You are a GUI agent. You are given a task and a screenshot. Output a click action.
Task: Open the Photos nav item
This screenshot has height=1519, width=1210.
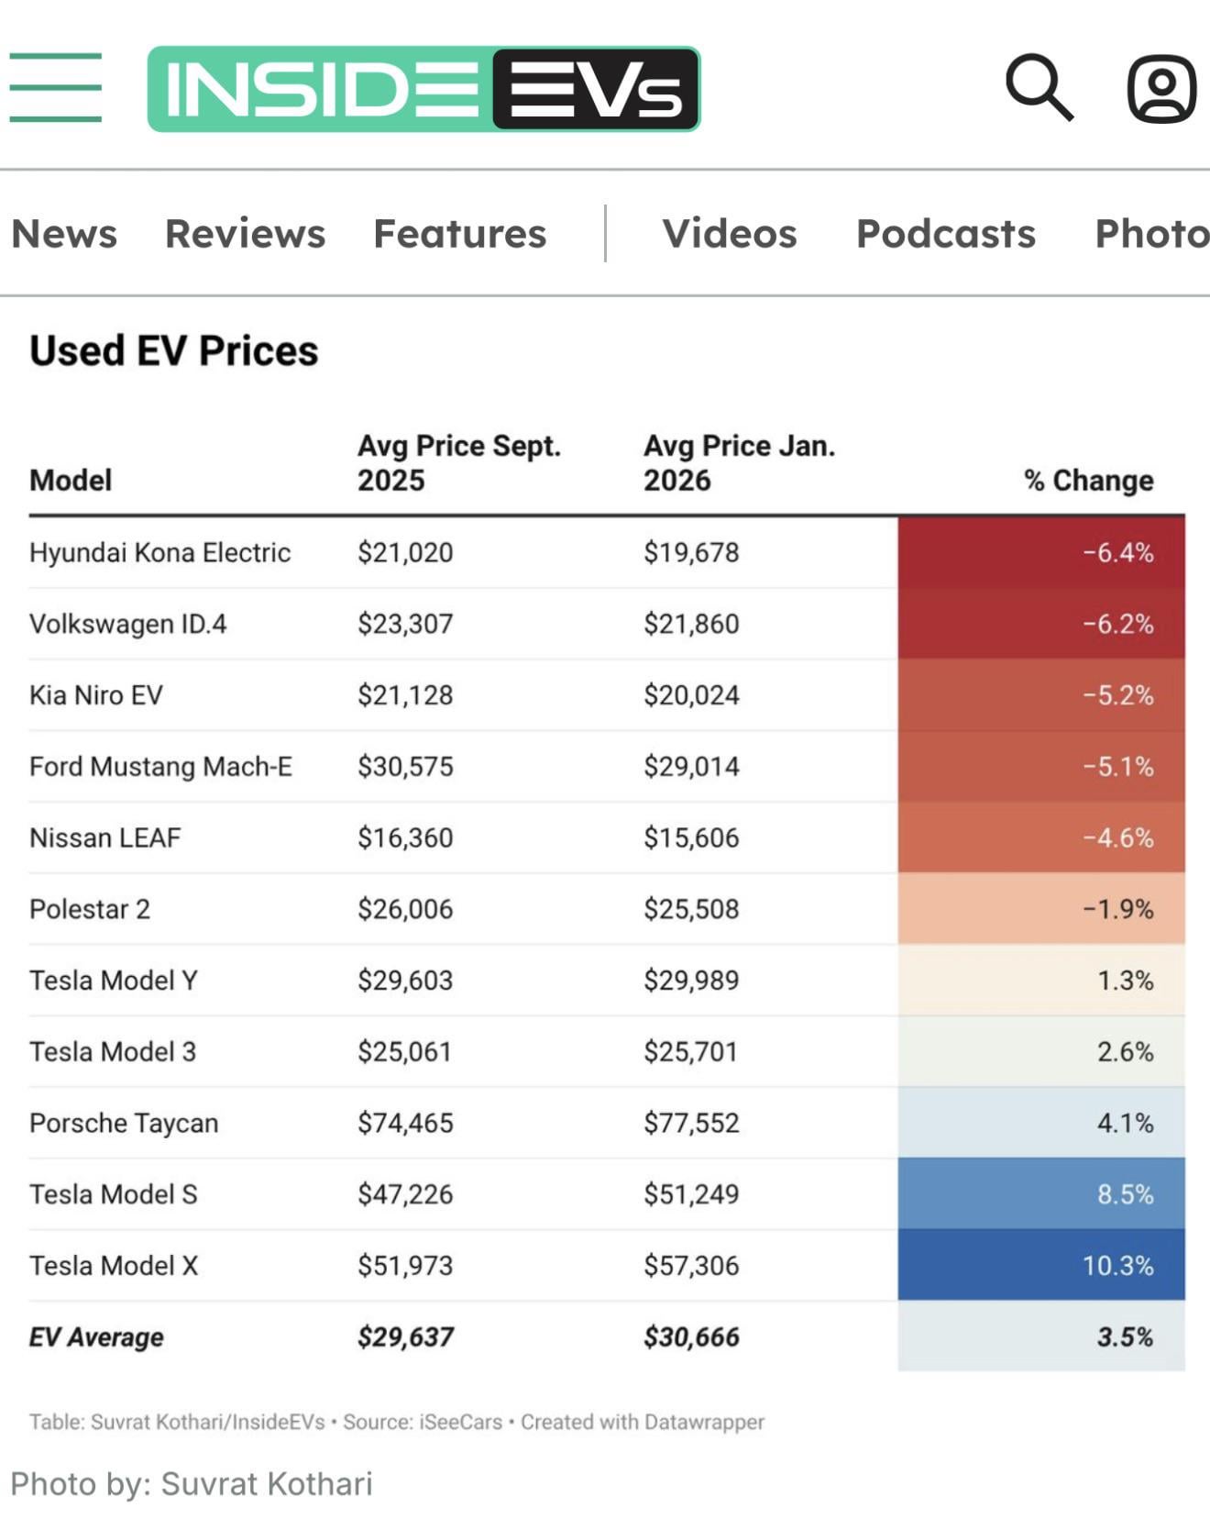(1151, 234)
